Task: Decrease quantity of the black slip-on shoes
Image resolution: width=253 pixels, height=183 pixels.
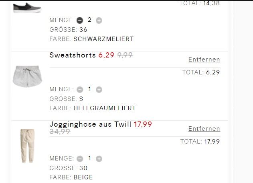Action: (80, 20)
